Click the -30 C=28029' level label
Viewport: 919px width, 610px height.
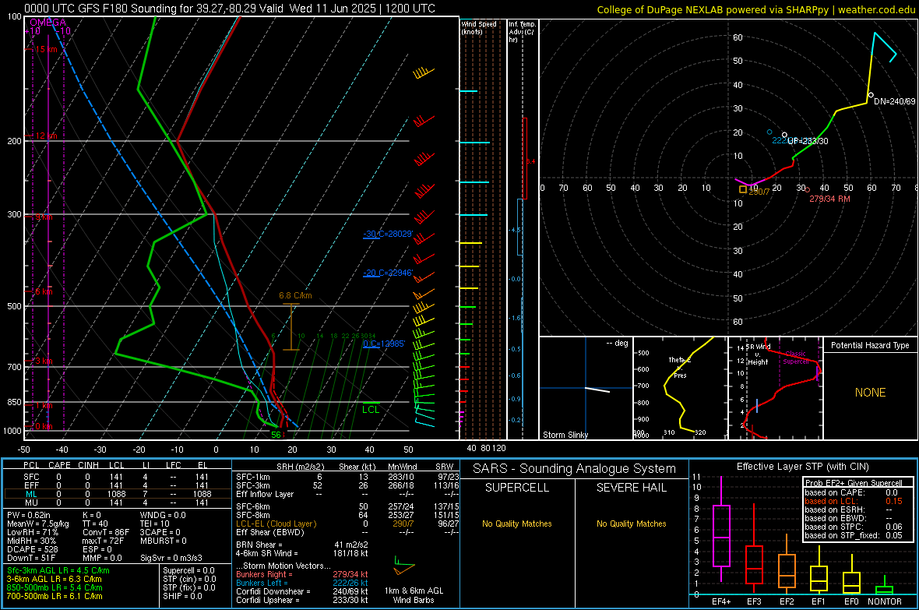coord(388,234)
